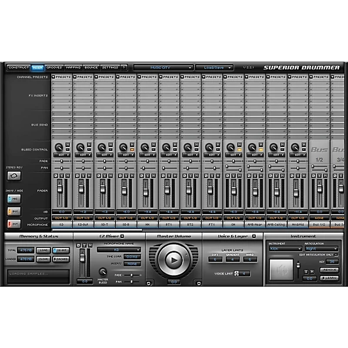Screen dimensions: 348x348
Task: Open the Load/Save dropdown
Action: coord(214,67)
